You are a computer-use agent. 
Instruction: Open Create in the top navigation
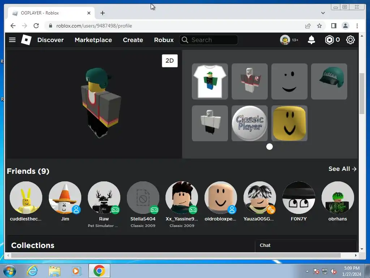click(133, 40)
